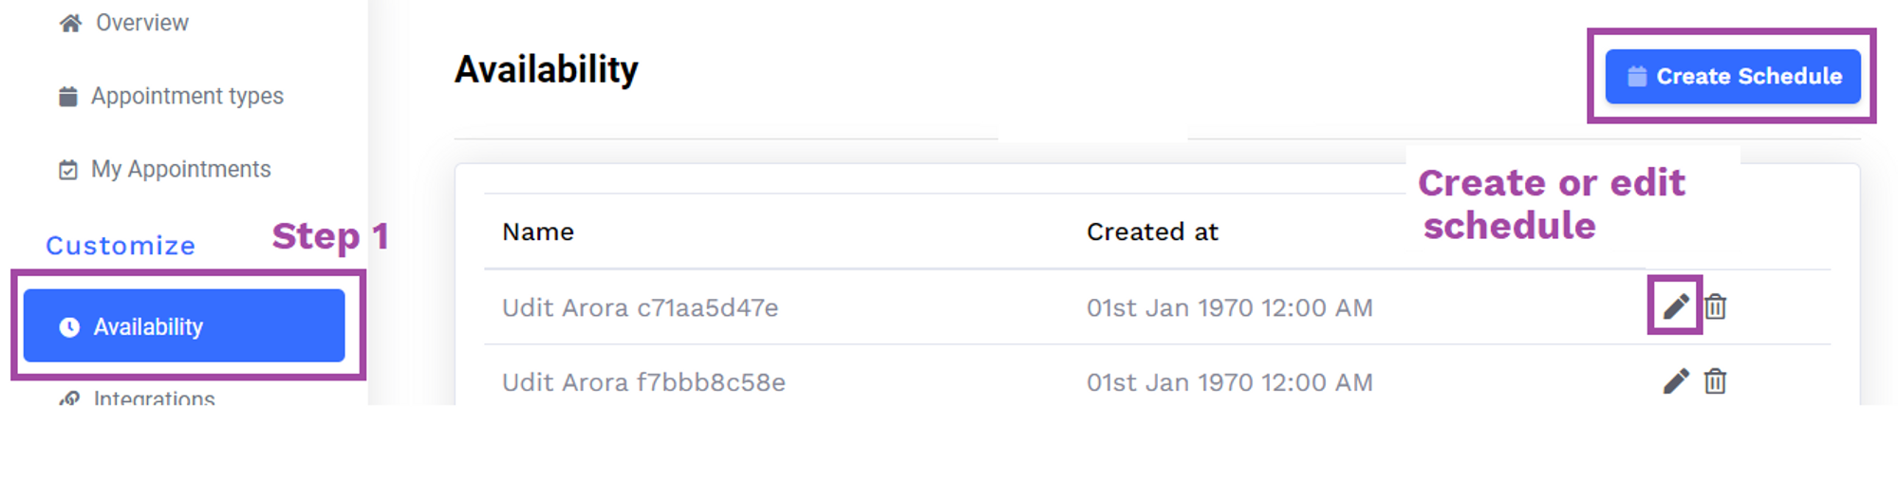Delete the Udit Arora f7bbb8c58e schedule
Viewport: 1898px width, 499px height.
click(1715, 381)
